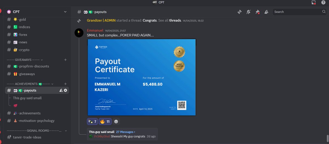Screen dimensions: 329x144
Task: Open the propfirm-discounts channel
Action: pyautogui.click(x=37, y=66)
